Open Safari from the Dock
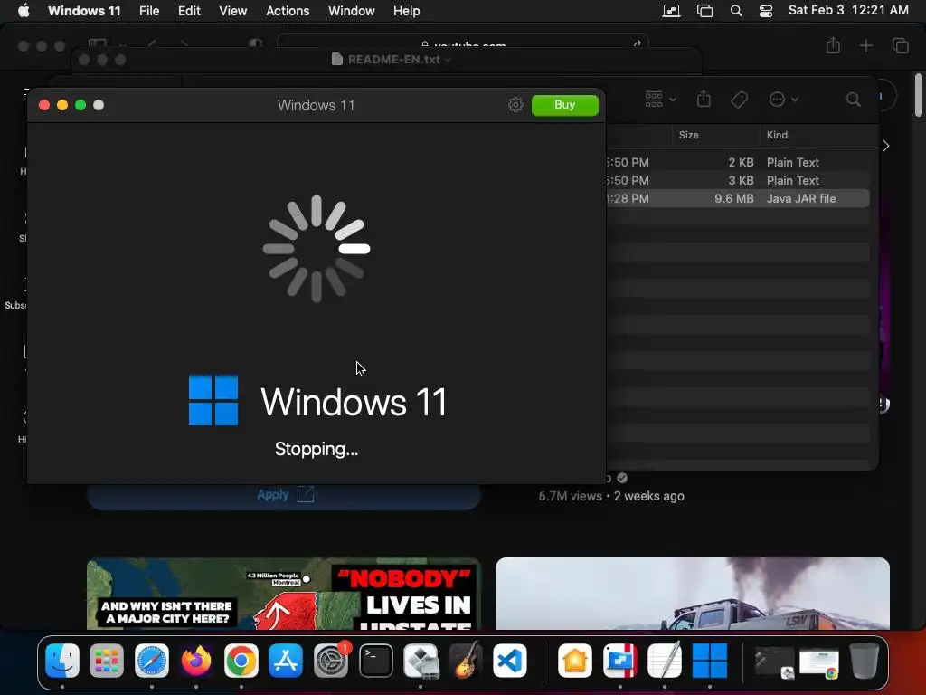 (x=152, y=660)
